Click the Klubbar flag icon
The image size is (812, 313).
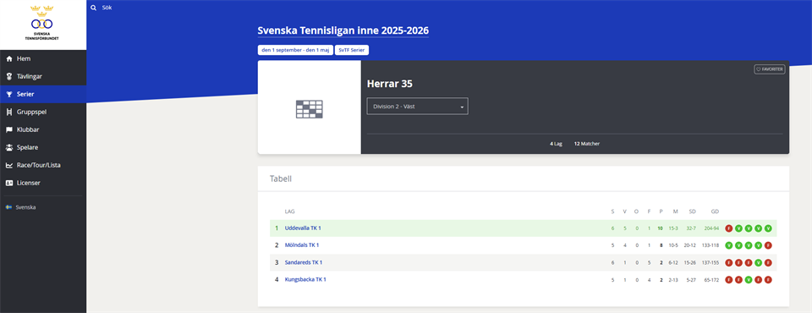[8, 129]
